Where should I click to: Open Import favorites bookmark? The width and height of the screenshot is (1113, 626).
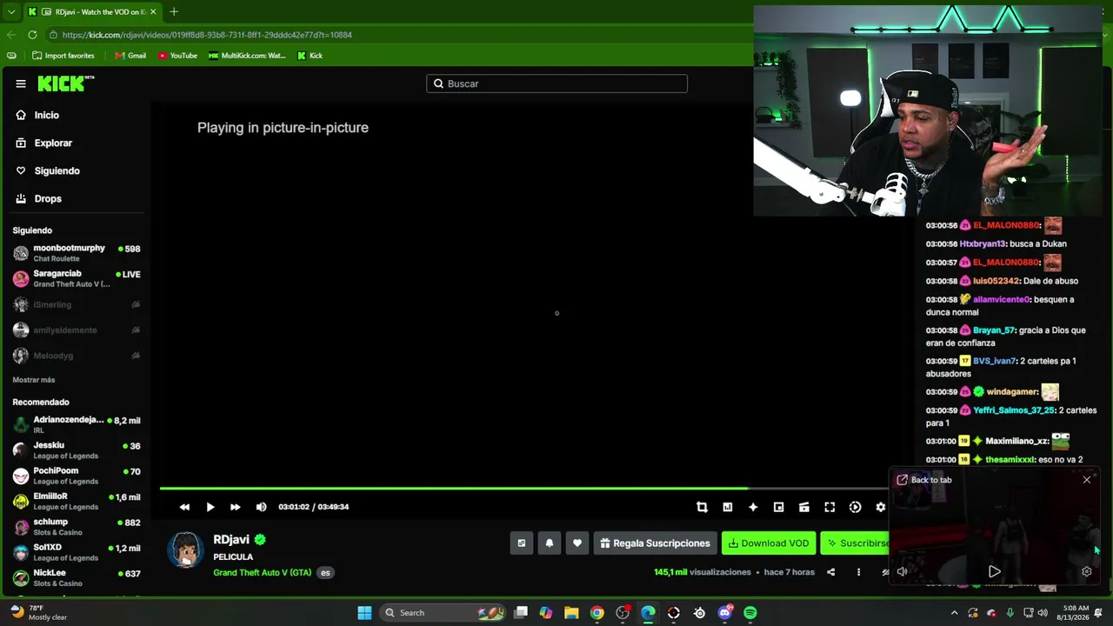(x=63, y=56)
